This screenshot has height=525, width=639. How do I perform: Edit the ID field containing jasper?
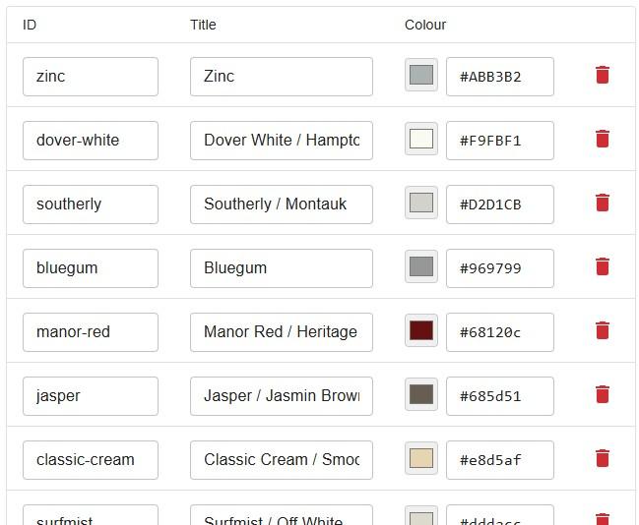point(91,396)
